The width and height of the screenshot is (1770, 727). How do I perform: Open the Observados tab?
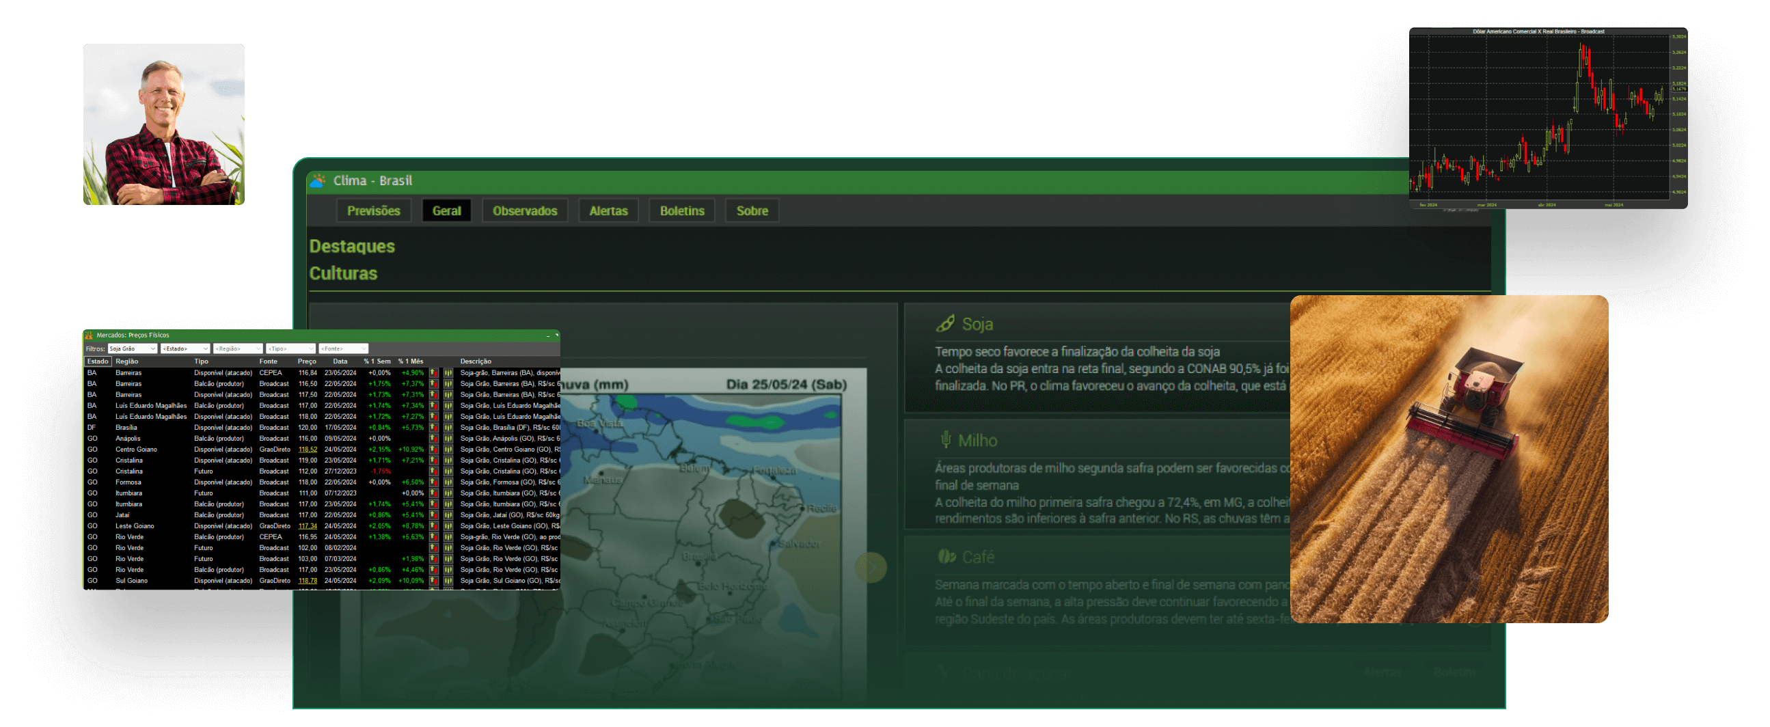point(525,211)
